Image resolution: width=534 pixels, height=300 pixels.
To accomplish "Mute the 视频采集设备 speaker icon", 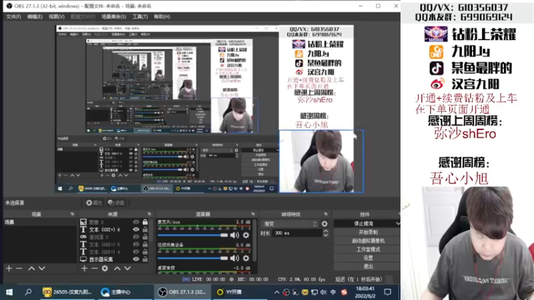I will [x=234, y=258].
